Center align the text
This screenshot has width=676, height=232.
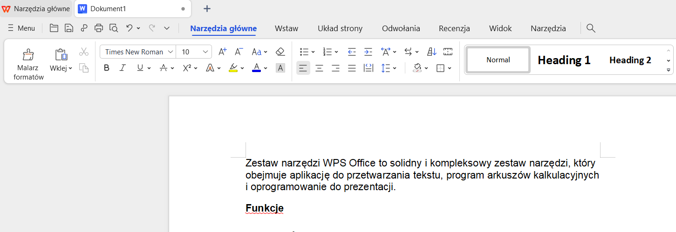pyautogui.click(x=319, y=68)
